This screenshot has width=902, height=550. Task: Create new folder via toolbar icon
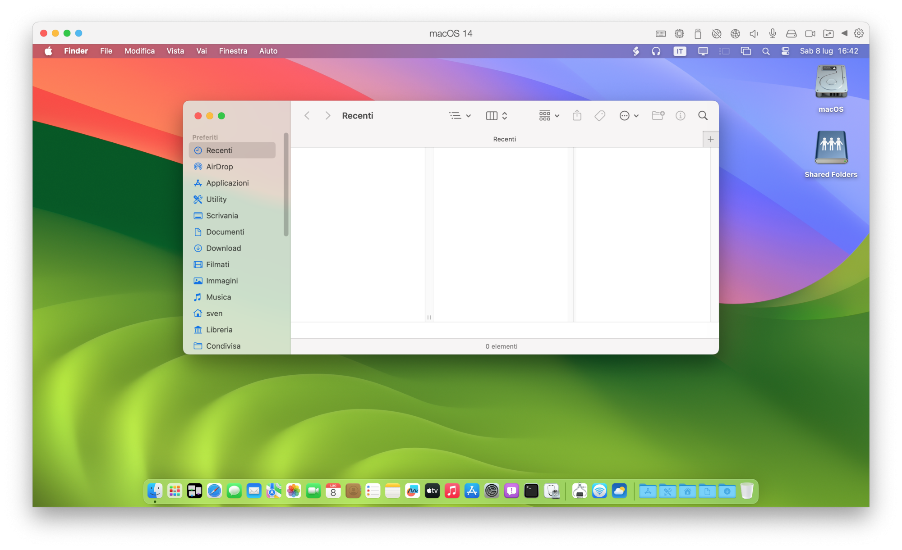(x=658, y=116)
